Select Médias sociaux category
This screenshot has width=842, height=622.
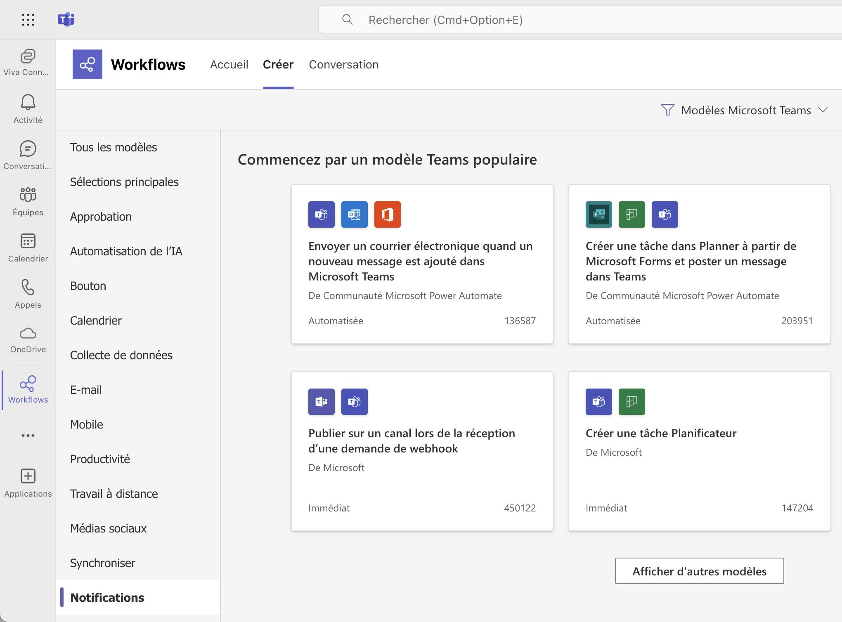click(138, 528)
